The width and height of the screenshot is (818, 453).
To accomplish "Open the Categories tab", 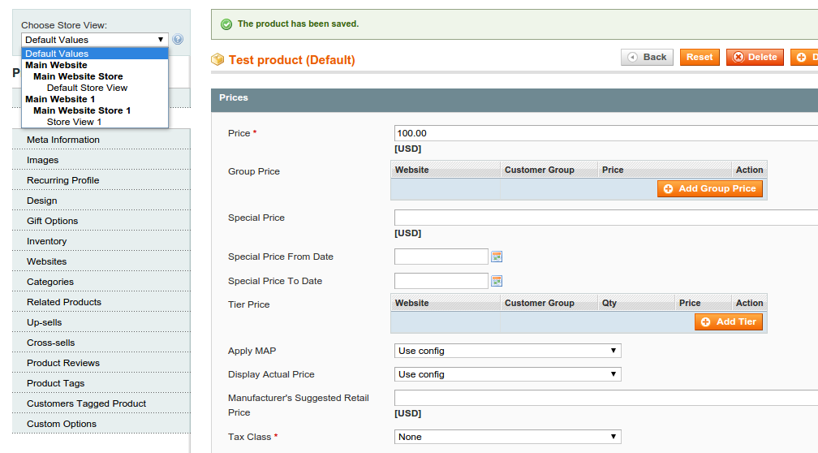I will (x=101, y=282).
